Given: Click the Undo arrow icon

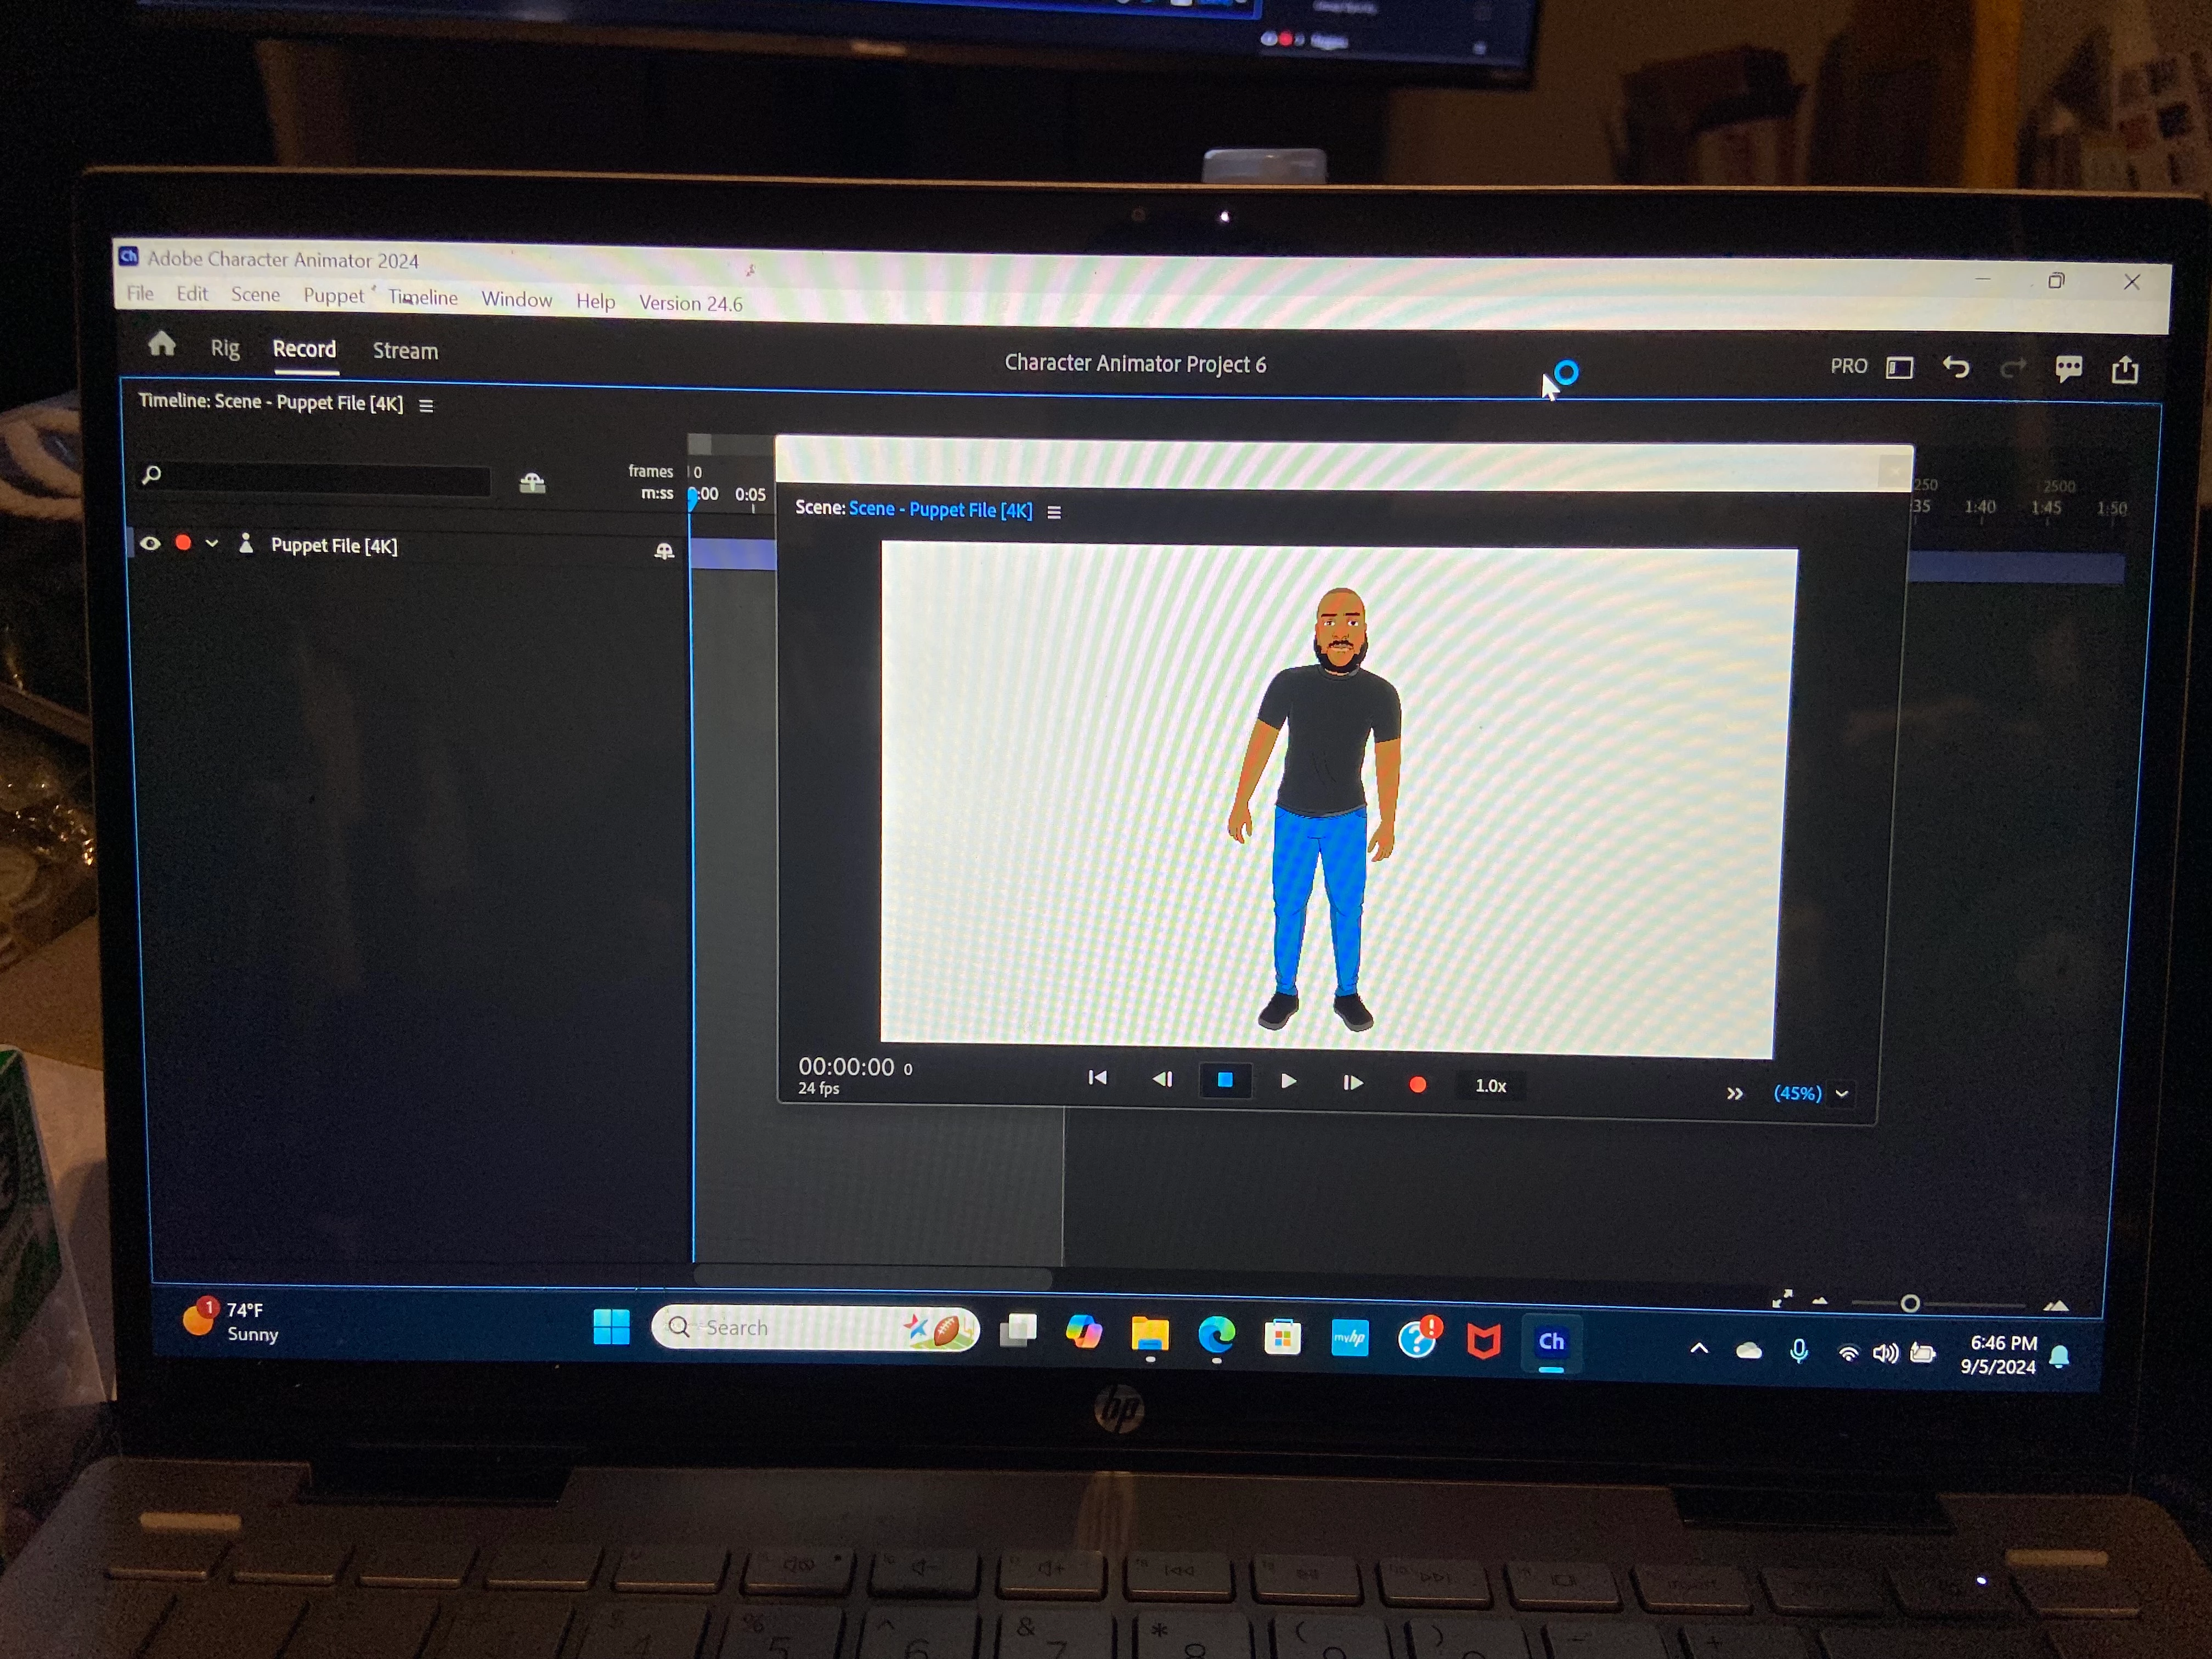Looking at the screenshot, I should click(1956, 368).
